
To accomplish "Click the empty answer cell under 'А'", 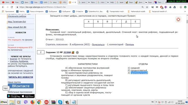I will pyautogui.click(x=89, y=25).
